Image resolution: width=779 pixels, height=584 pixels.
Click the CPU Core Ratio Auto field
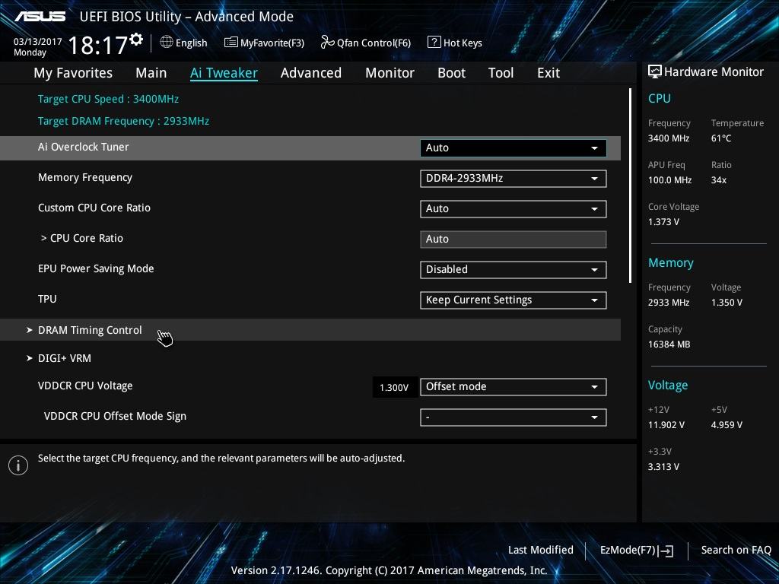[514, 240]
